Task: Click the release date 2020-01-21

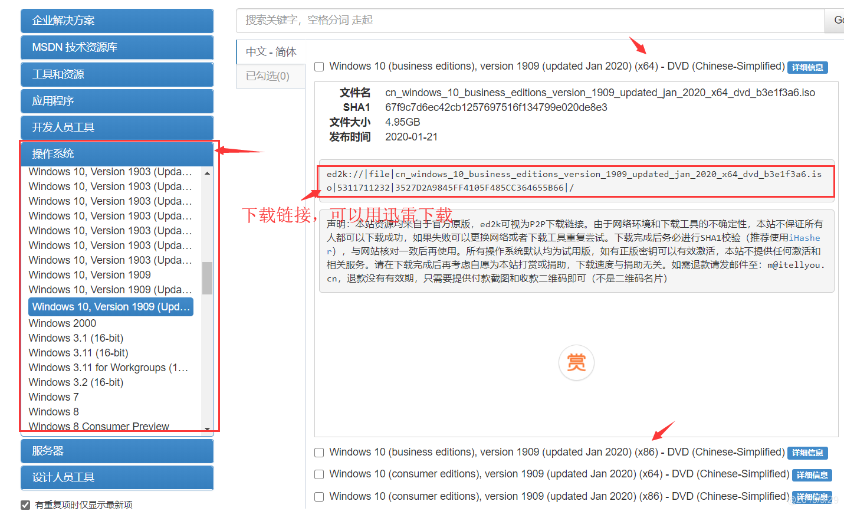Action: [412, 137]
